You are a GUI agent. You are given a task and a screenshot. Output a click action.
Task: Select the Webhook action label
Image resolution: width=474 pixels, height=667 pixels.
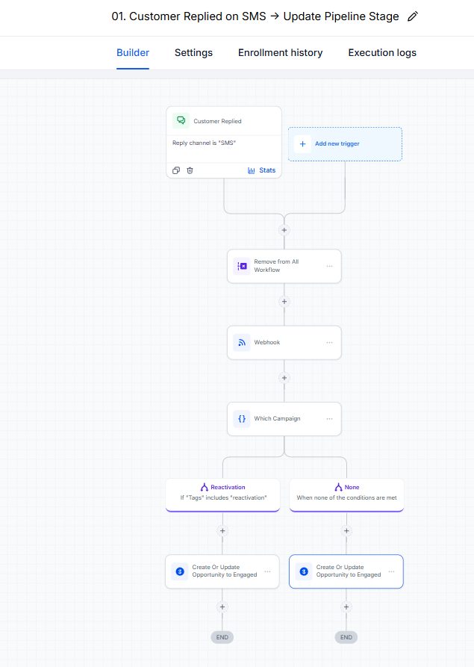tap(267, 342)
